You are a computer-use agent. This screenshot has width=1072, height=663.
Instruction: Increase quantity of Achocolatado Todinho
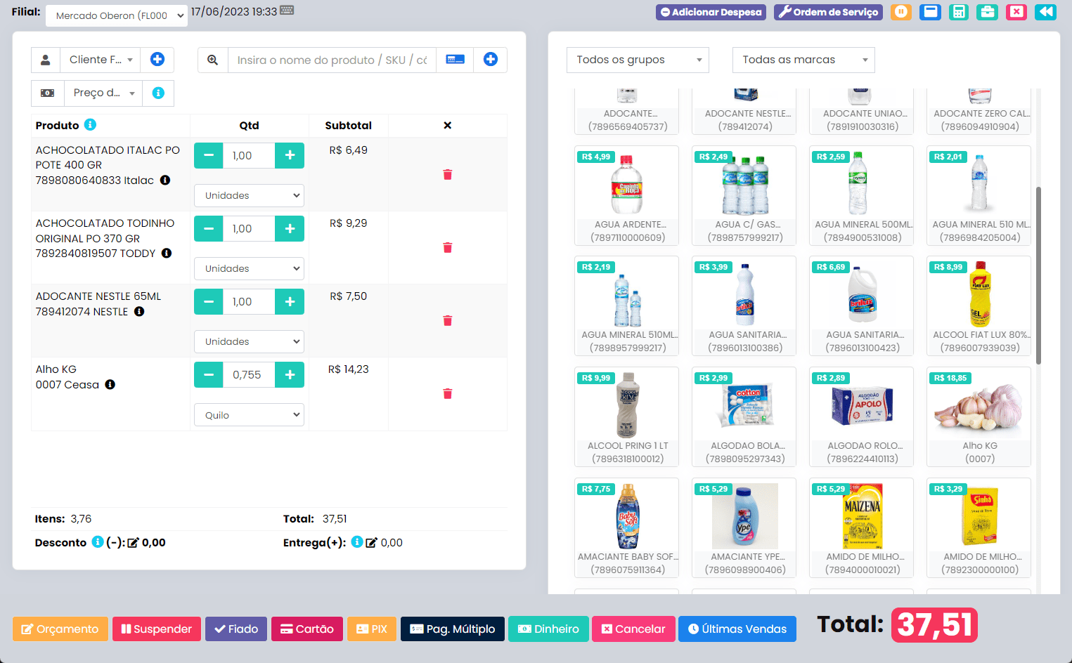[x=290, y=228]
